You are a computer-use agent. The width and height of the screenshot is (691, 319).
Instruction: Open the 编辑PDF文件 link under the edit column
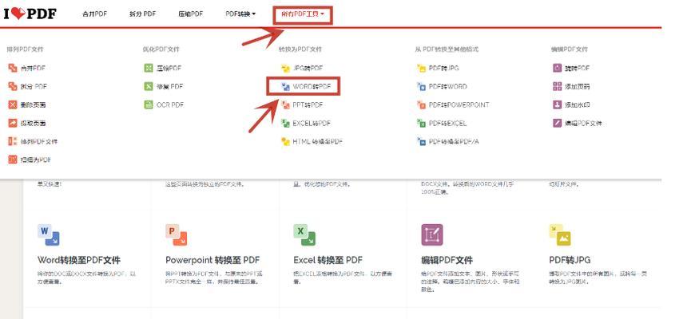pyautogui.click(x=583, y=123)
